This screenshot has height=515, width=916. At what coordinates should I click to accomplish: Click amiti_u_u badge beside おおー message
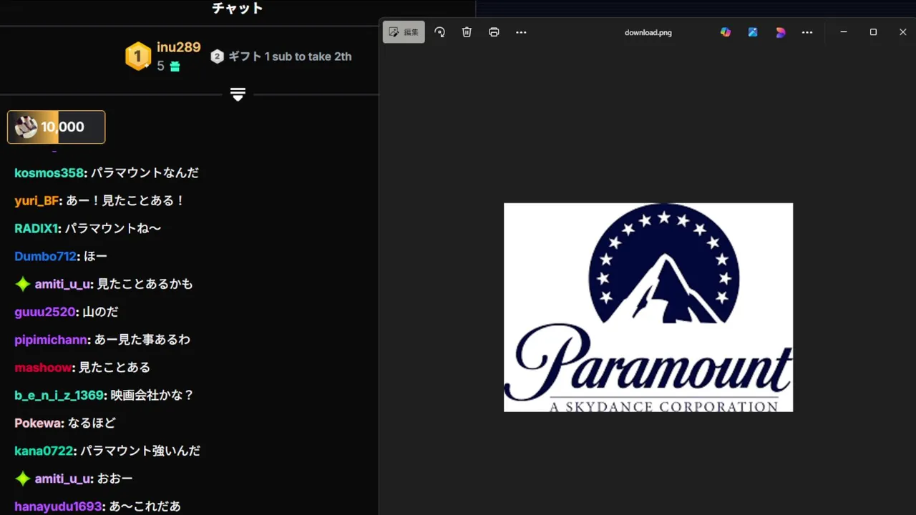[x=23, y=479]
